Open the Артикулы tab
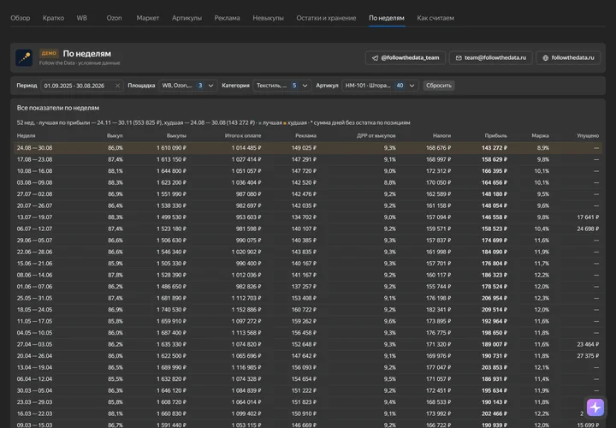The height and width of the screenshot is (428, 616). pos(187,18)
